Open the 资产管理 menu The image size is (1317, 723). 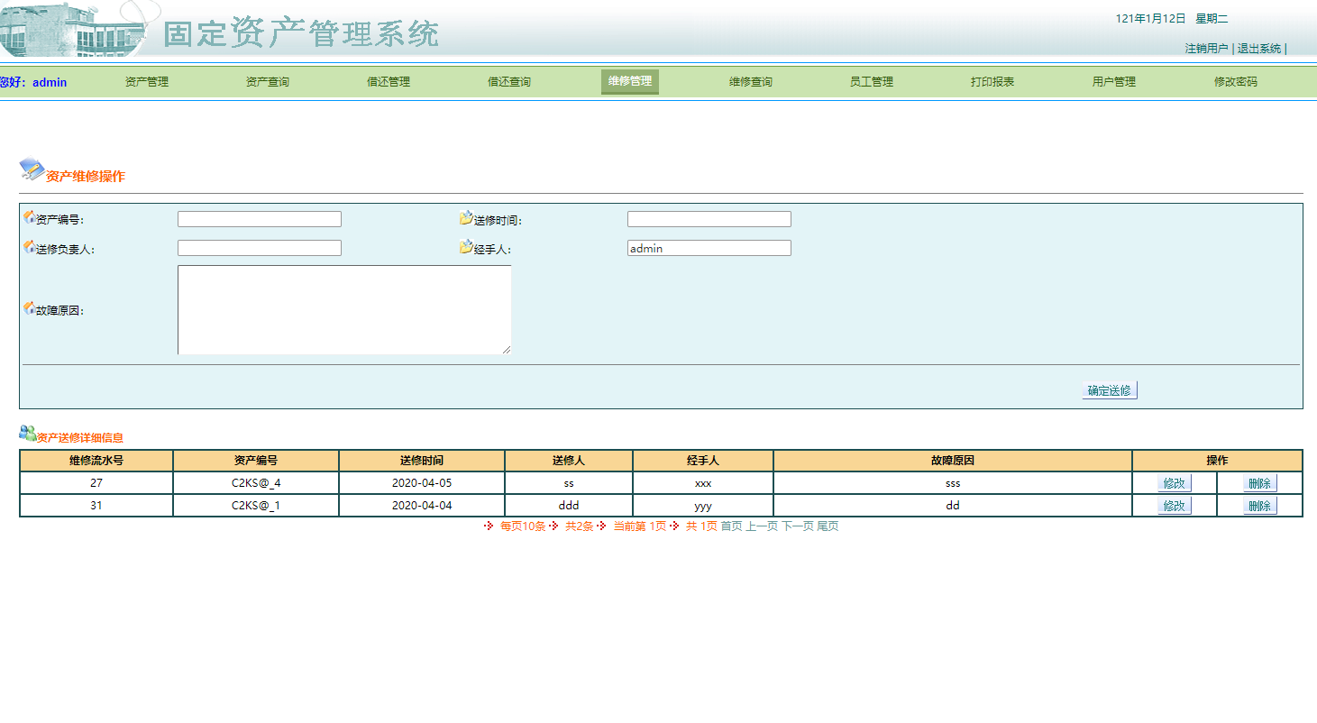click(146, 81)
